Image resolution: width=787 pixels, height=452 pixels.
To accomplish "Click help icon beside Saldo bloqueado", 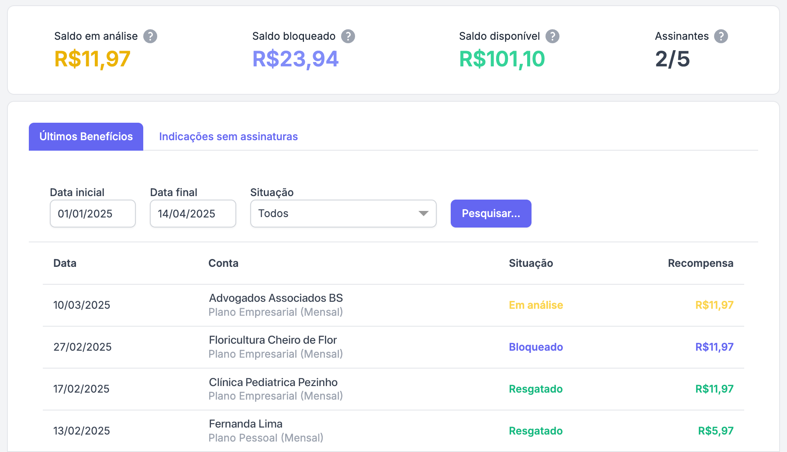I will [348, 36].
